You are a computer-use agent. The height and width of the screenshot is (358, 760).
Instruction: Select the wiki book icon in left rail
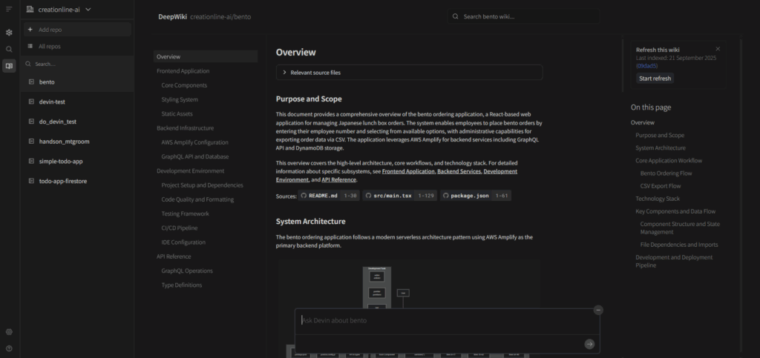coord(9,66)
